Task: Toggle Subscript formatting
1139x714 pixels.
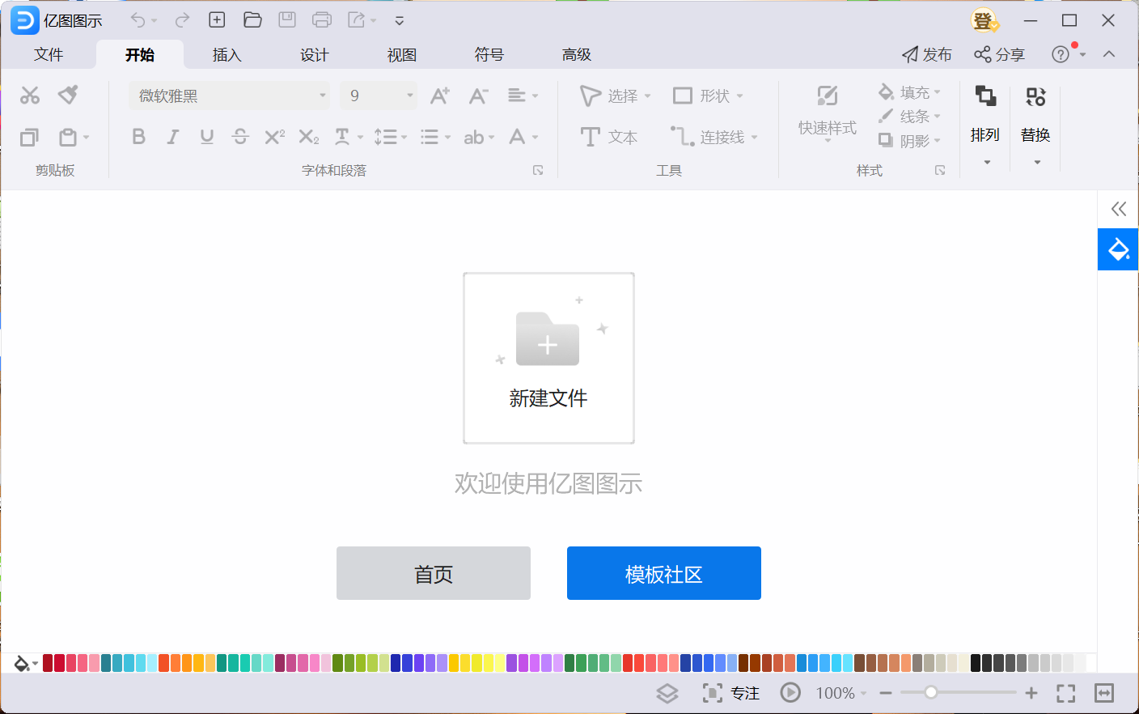Action: (x=309, y=137)
